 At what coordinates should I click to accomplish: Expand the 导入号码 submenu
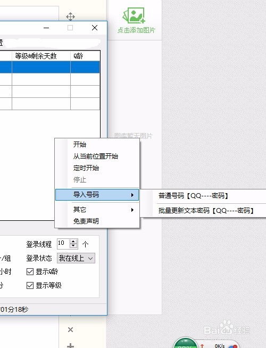click(x=97, y=195)
